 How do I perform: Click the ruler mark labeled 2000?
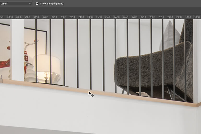10,17
